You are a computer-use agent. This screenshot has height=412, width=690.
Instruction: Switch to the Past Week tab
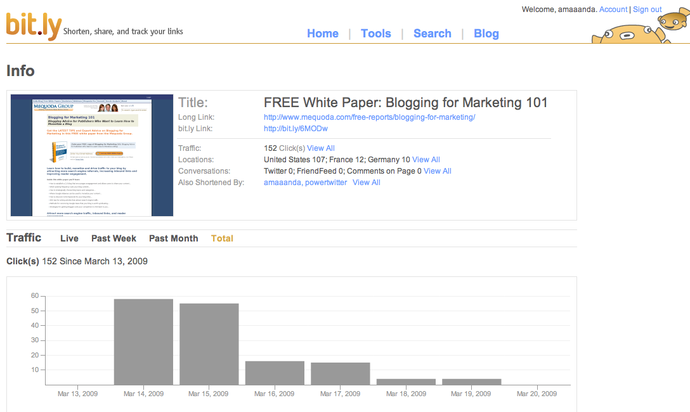pos(114,238)
